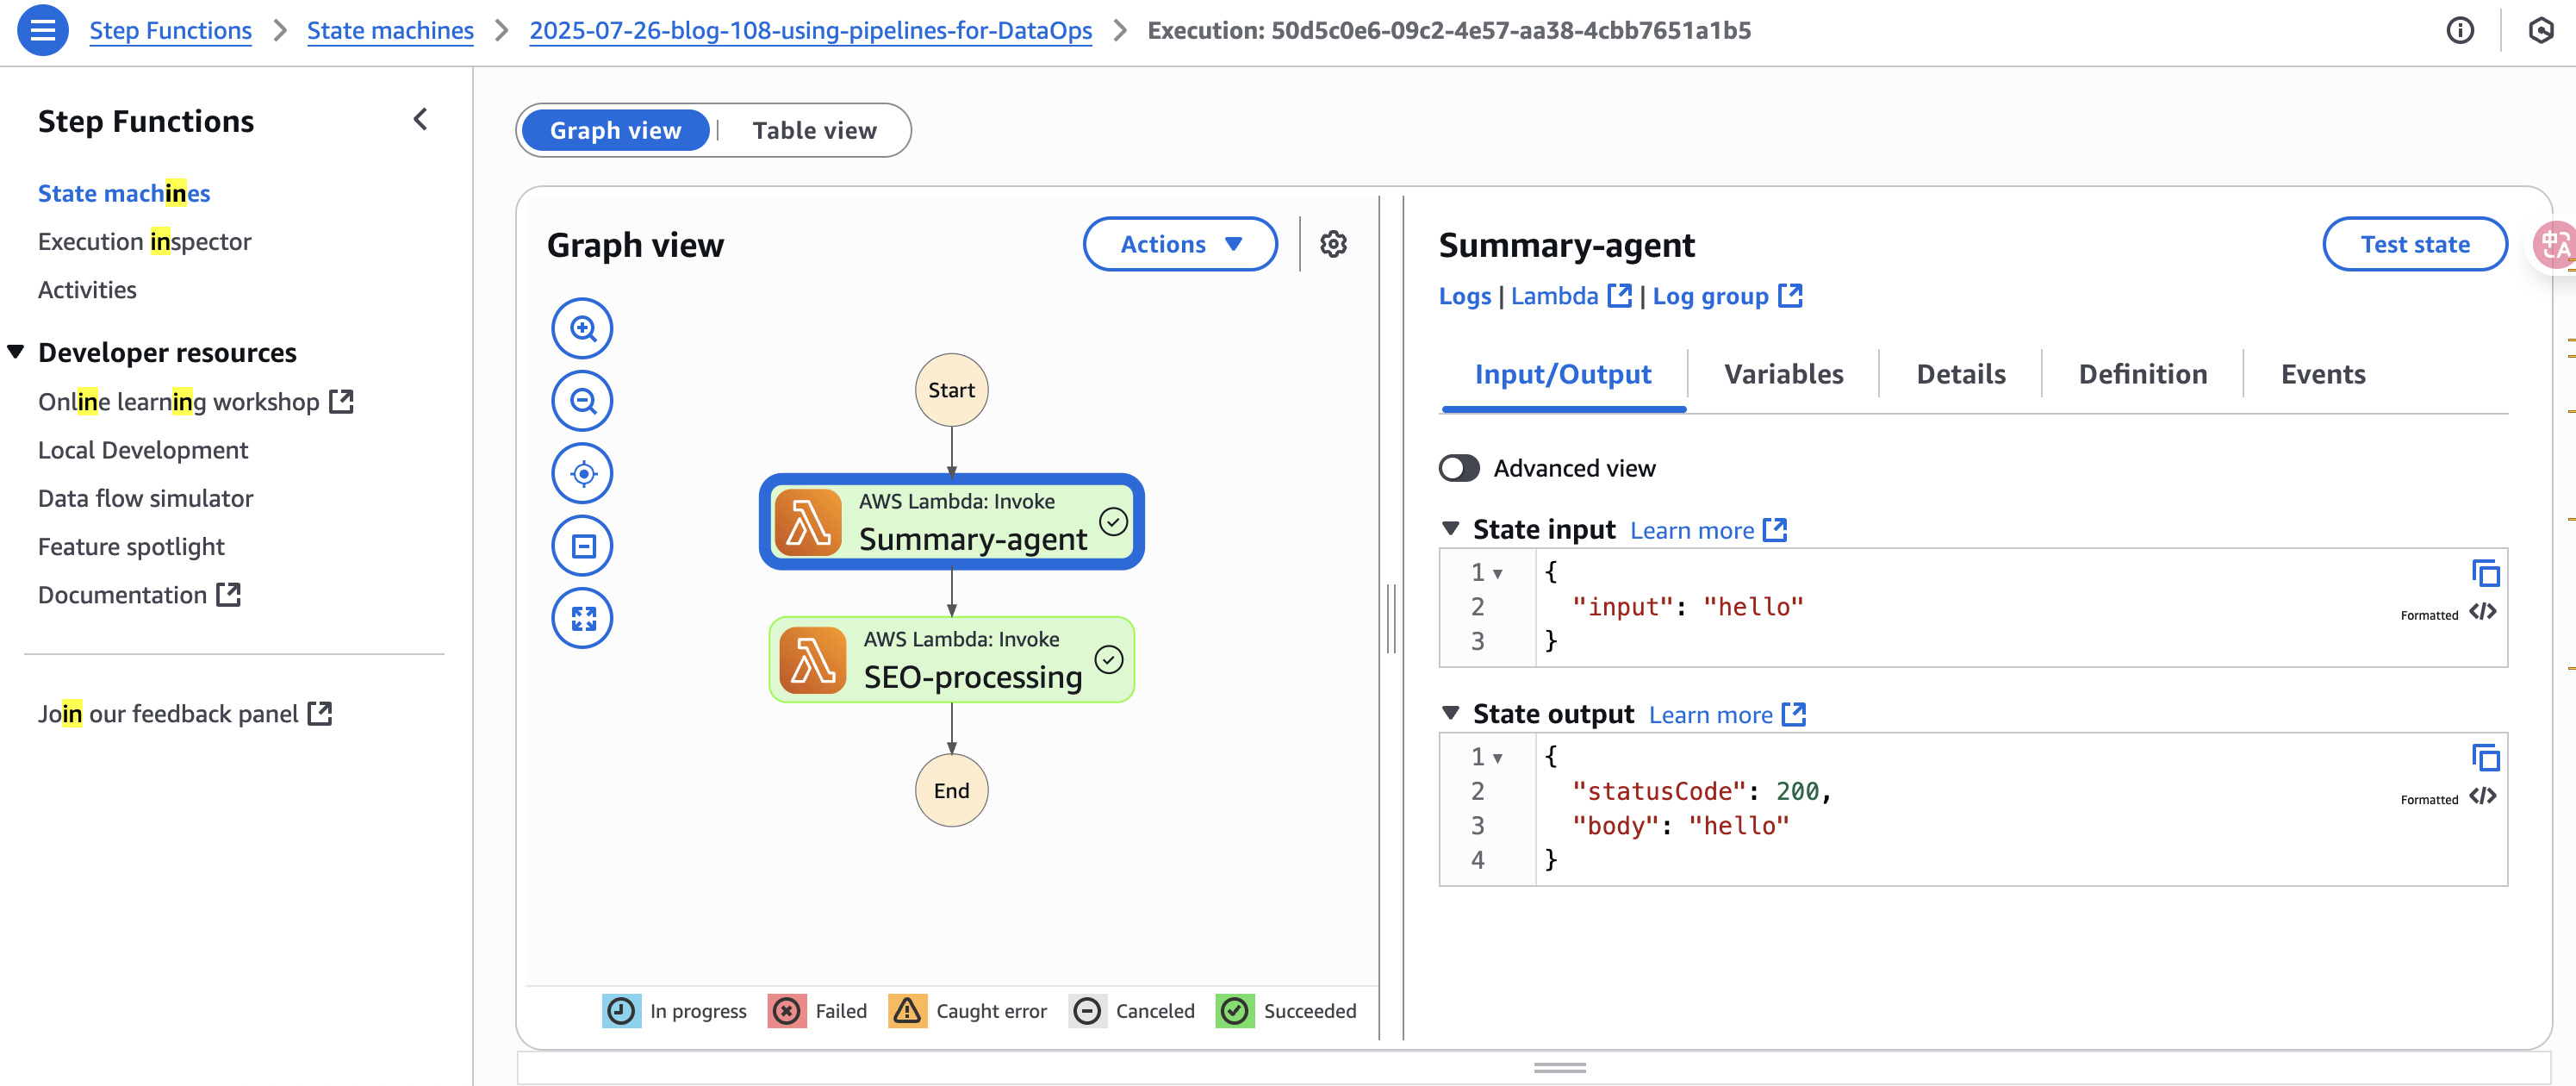Open Feature spotlight

(x=131, y=547)
